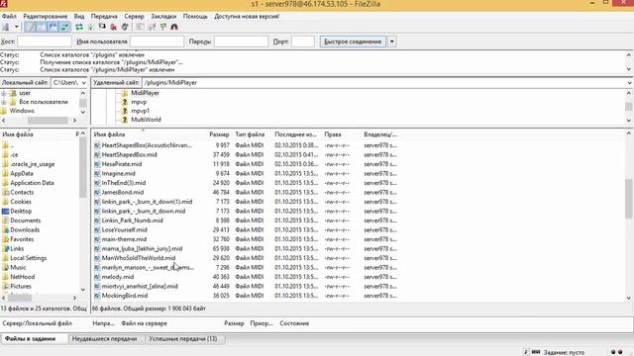
Task: Cancel the current operation
Action: click(x=102, y=27)
